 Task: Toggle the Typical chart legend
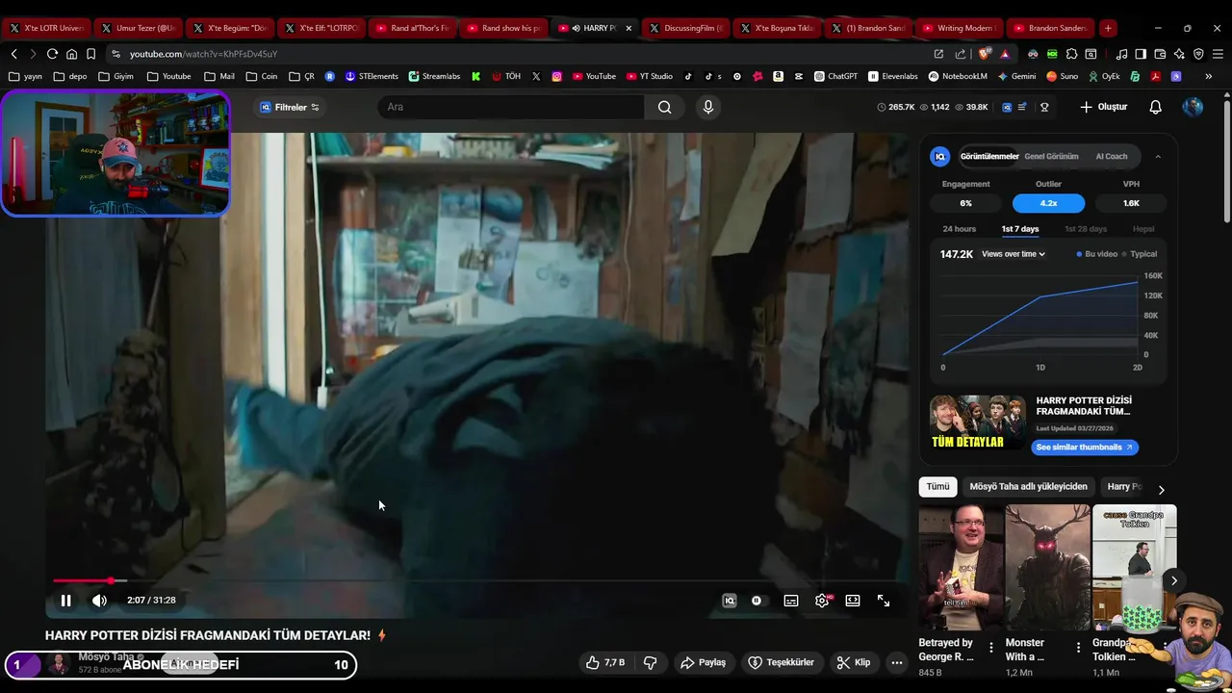click(x=1139, y=254)
